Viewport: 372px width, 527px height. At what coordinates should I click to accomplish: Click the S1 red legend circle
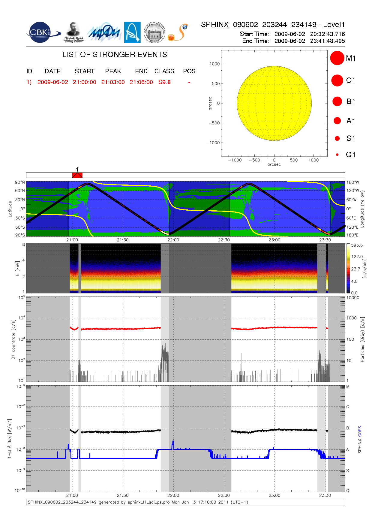(x=337, y=139)
